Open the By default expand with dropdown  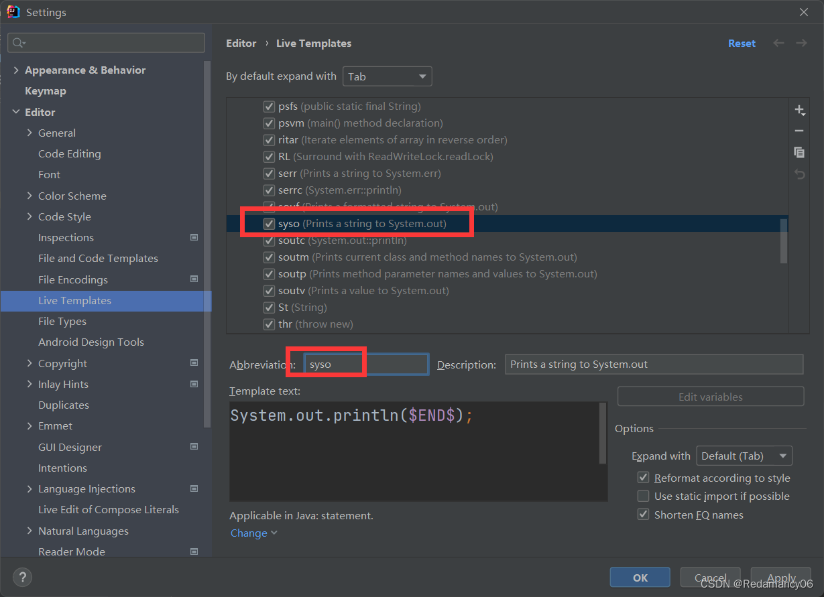point(387,76)
